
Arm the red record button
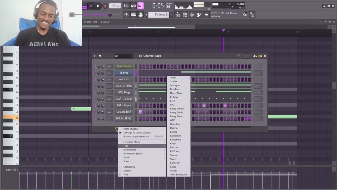105,6
